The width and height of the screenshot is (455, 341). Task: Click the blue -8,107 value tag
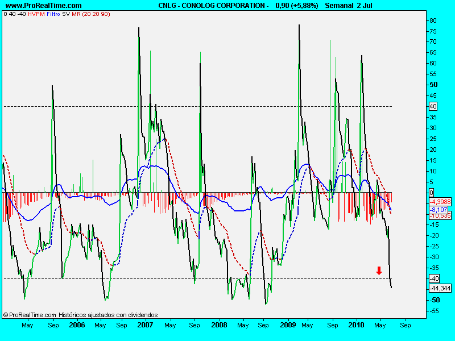439,210
